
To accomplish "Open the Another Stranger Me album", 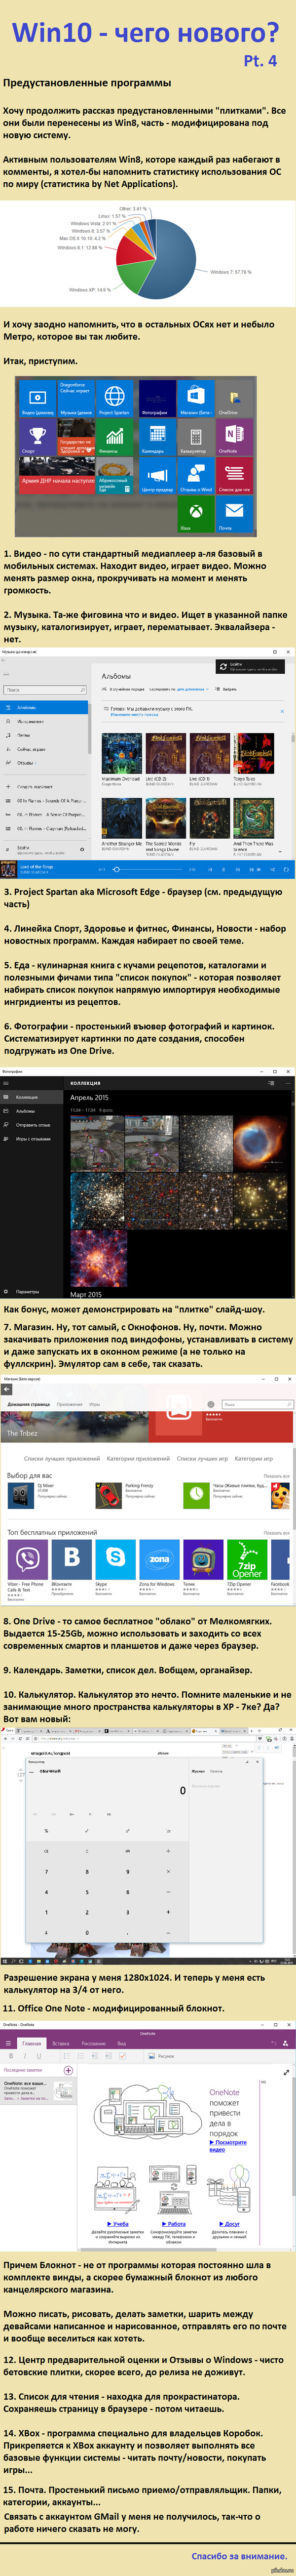I will tap(121, 819).
